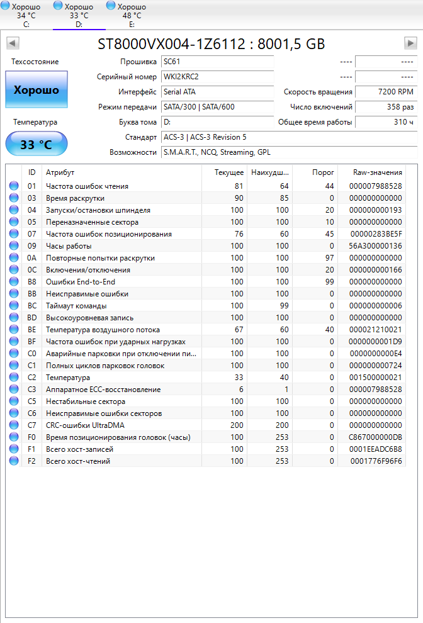
Task: Click the transfer mode field SATA/300 | SATA/600
Action: [x=217, y=107]
